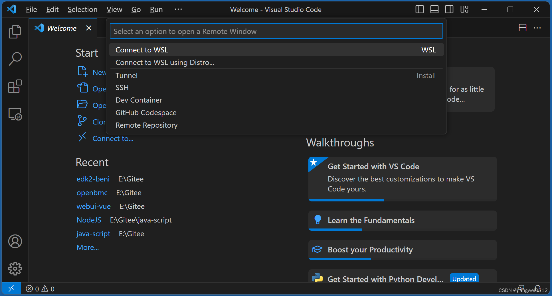
Task: Open the Customize Layout icon
Action: (x=464, y=9)
